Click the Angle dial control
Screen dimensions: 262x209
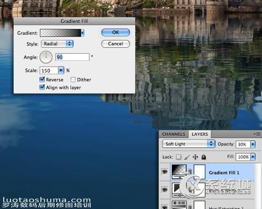(46, 57)
